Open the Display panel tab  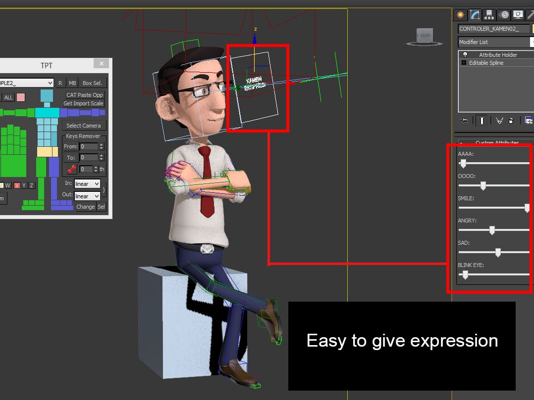518,15
